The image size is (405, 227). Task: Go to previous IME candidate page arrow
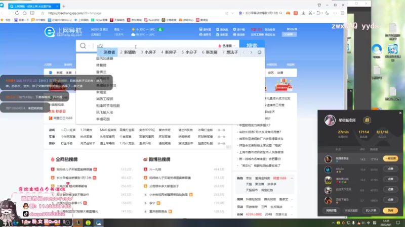tap(244, 52)
